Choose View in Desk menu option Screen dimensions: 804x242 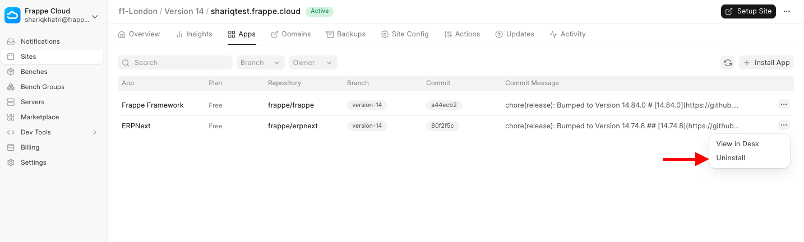737,144
